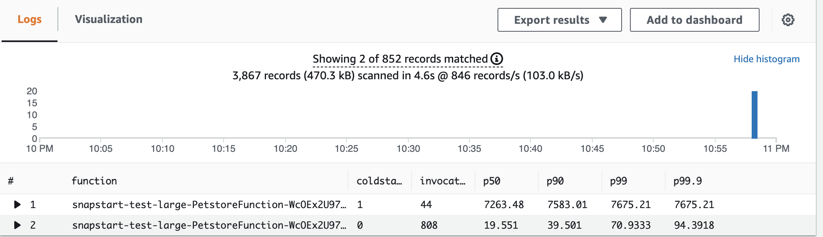The height and width of the screenshot is (237, 823).
Task: Click the p90 column header
Action: (555, 181)
